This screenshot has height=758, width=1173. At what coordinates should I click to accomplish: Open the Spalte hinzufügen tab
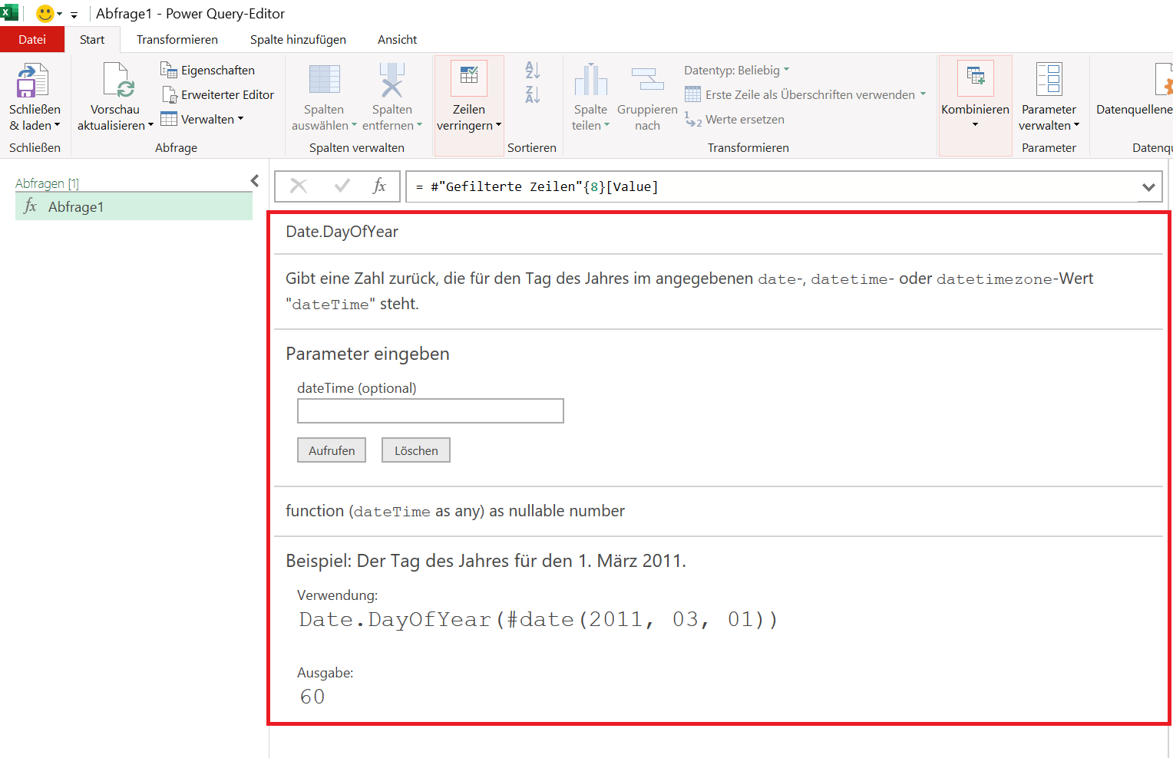coord(298,39)
